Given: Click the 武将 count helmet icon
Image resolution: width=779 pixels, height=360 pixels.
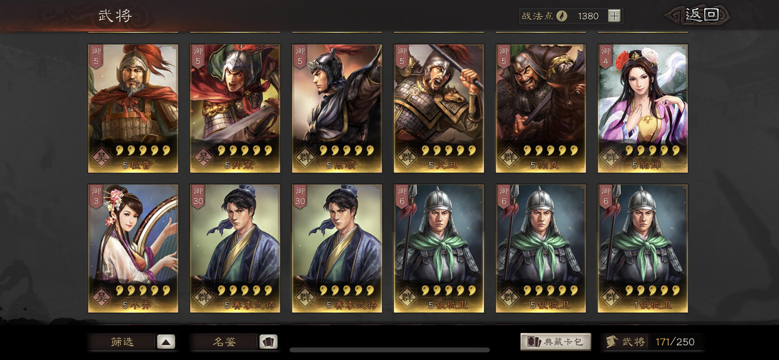Looking at the screenshot, I should pyautogui.click(x=611, y=342).
